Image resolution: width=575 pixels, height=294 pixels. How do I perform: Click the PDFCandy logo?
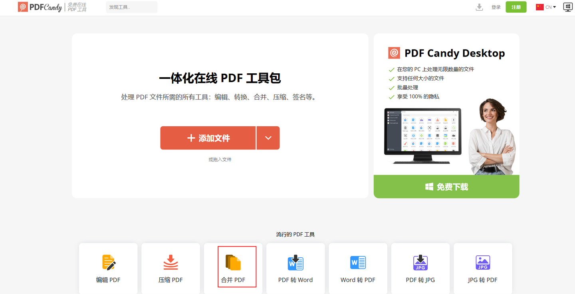click(x=40, y=7)
